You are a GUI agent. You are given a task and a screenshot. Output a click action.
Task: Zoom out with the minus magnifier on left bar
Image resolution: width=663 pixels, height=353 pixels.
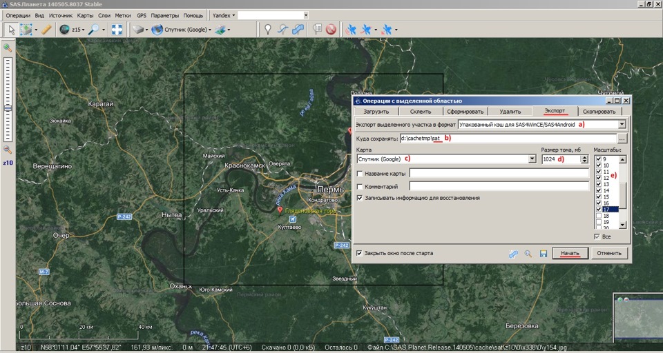[x=8, y=150]
